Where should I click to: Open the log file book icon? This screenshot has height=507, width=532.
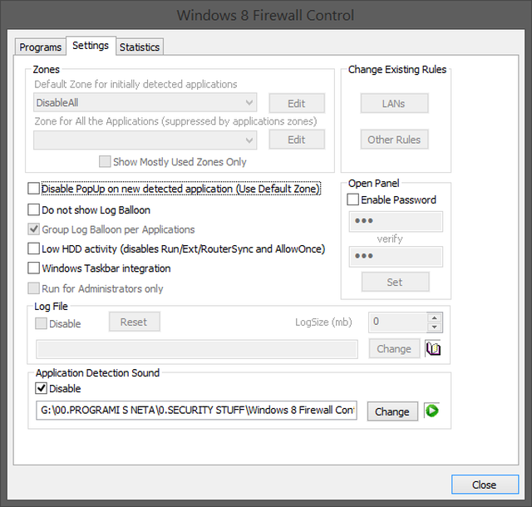432,349
